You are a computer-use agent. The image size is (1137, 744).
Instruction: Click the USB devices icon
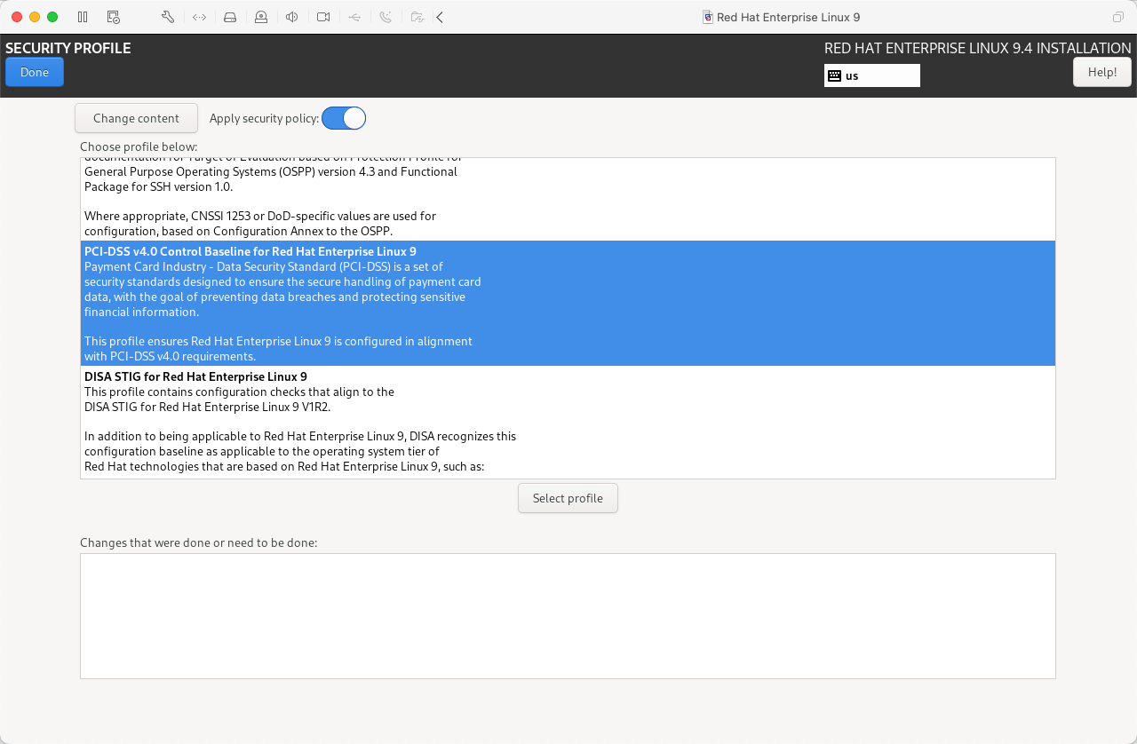(x=354, y=17)
